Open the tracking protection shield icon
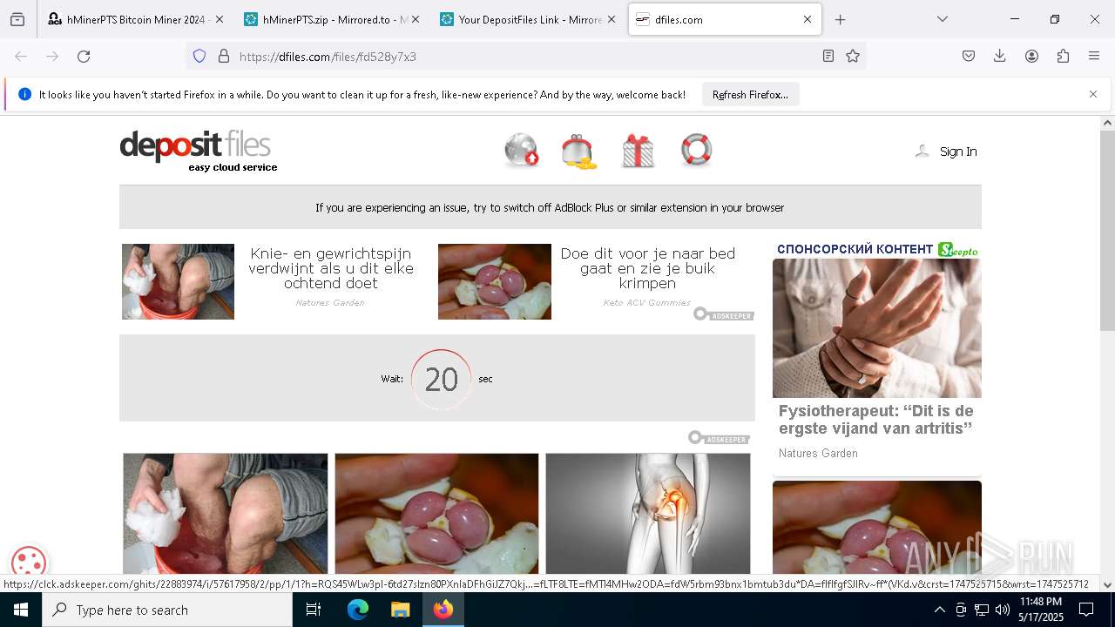Image resolution: width=1115 pixels, height=627 pixels. [199, 57]
